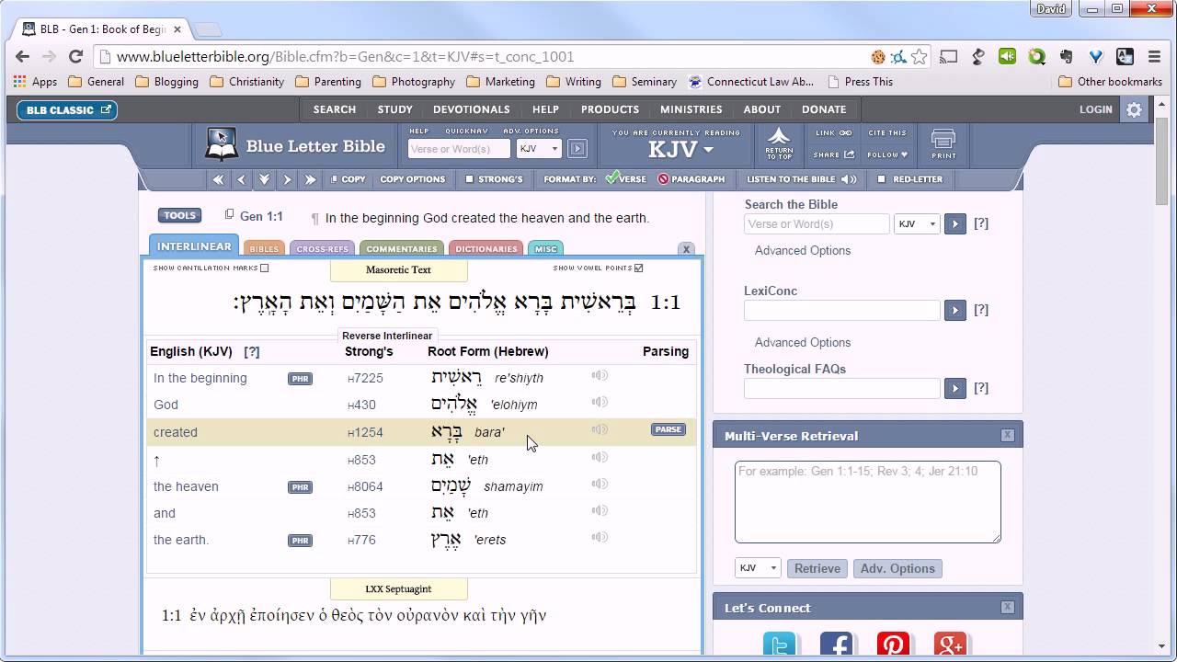Switch to the Cross-Refs tab

click(323, 248)
